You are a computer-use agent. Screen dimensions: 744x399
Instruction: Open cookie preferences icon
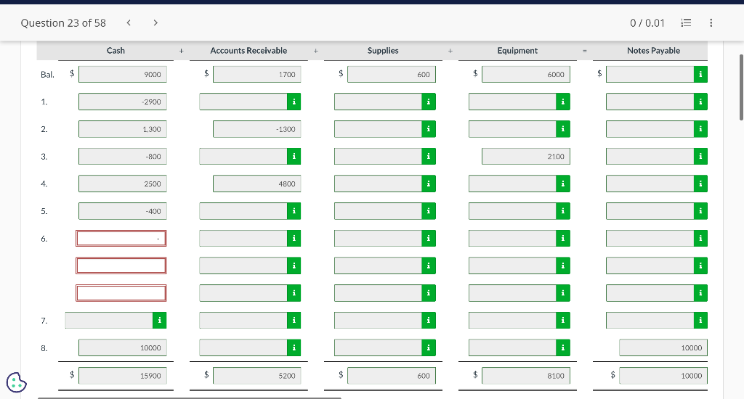pyautogui.click(x=17, y=382)
